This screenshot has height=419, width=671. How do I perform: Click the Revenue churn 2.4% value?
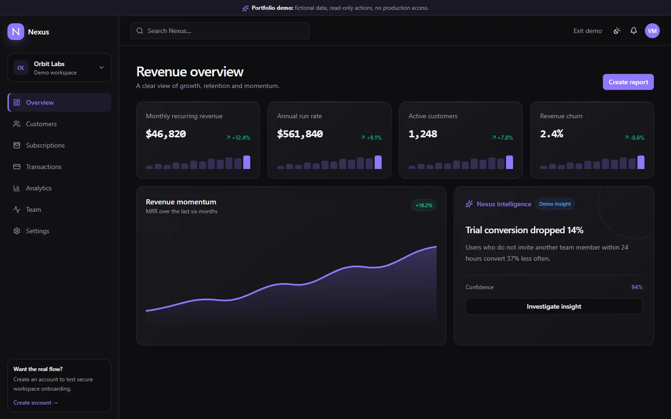click(x=552, y=134)
